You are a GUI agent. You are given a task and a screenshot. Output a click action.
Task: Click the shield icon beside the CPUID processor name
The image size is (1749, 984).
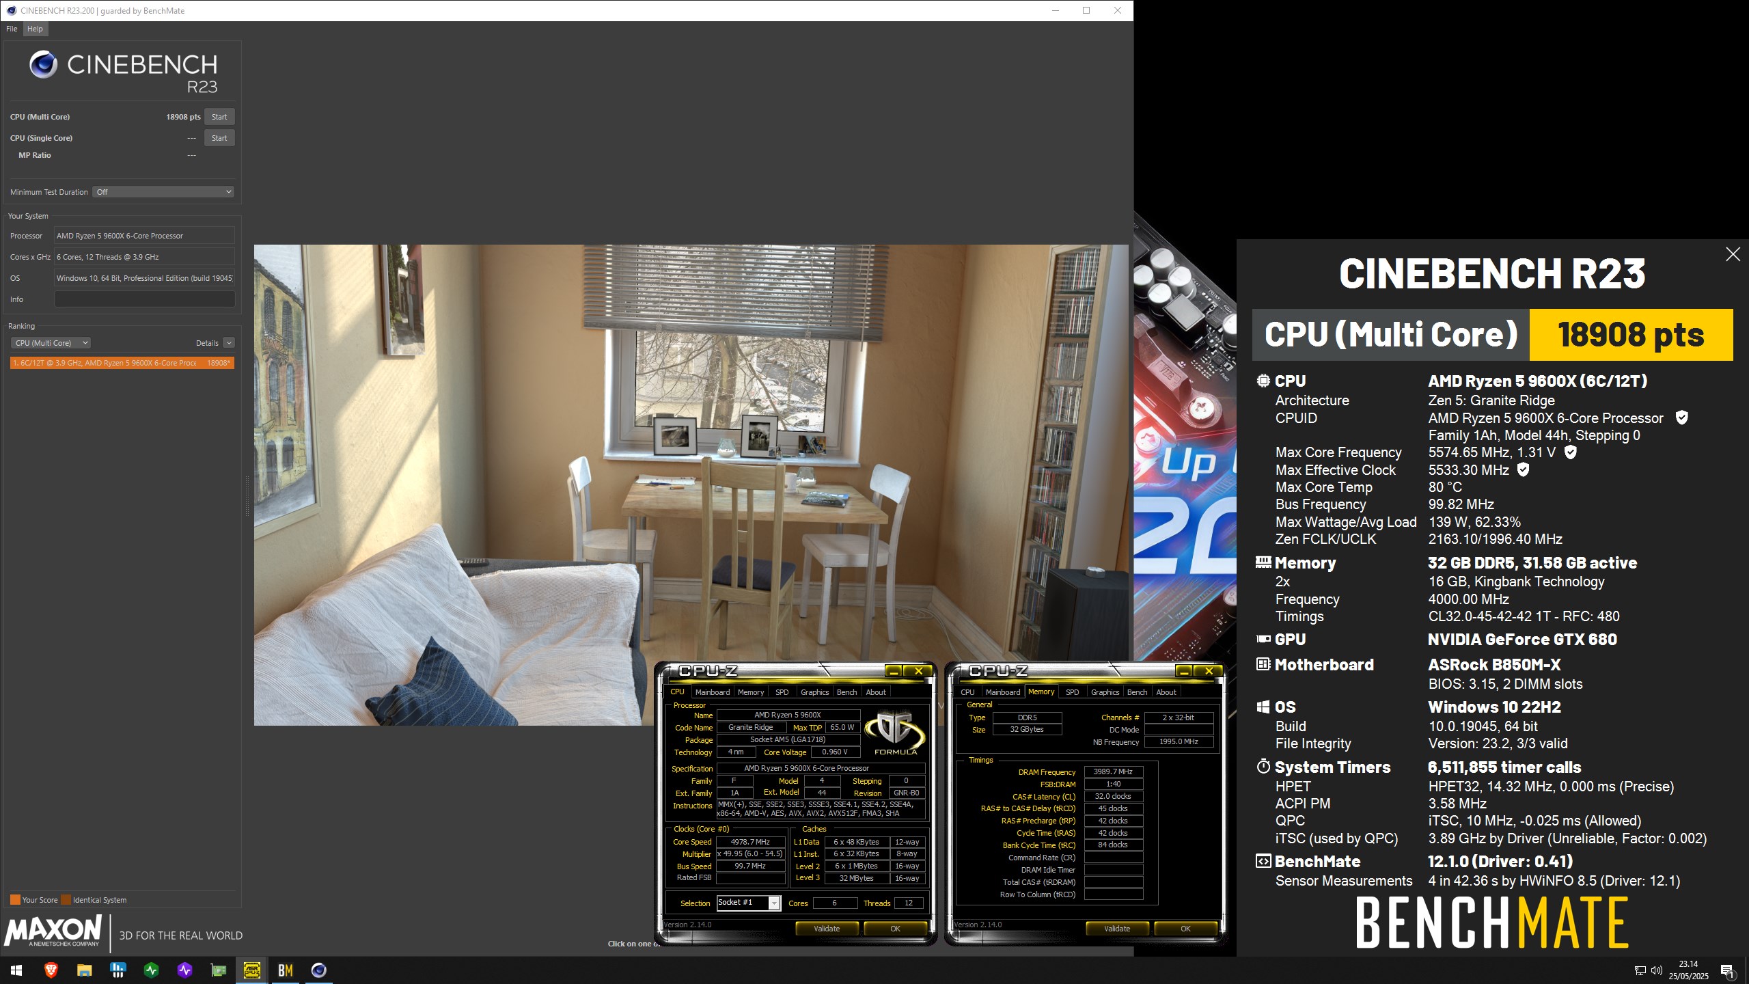coord(1682,418)
